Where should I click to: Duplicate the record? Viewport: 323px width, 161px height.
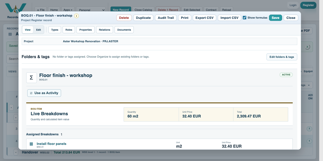point(143,18)
